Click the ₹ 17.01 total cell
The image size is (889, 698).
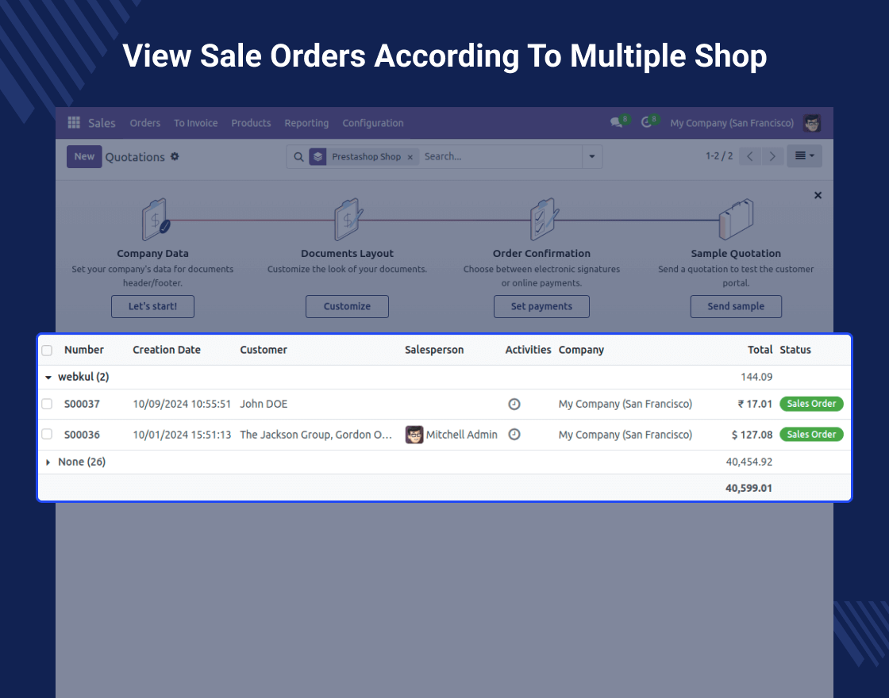[x=755, y=404]
